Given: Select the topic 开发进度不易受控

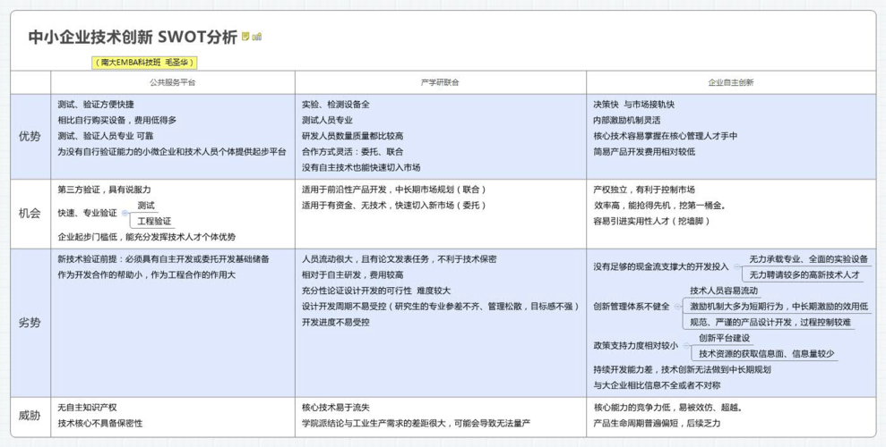Looking at the screenshot, I should pos(336,323).
